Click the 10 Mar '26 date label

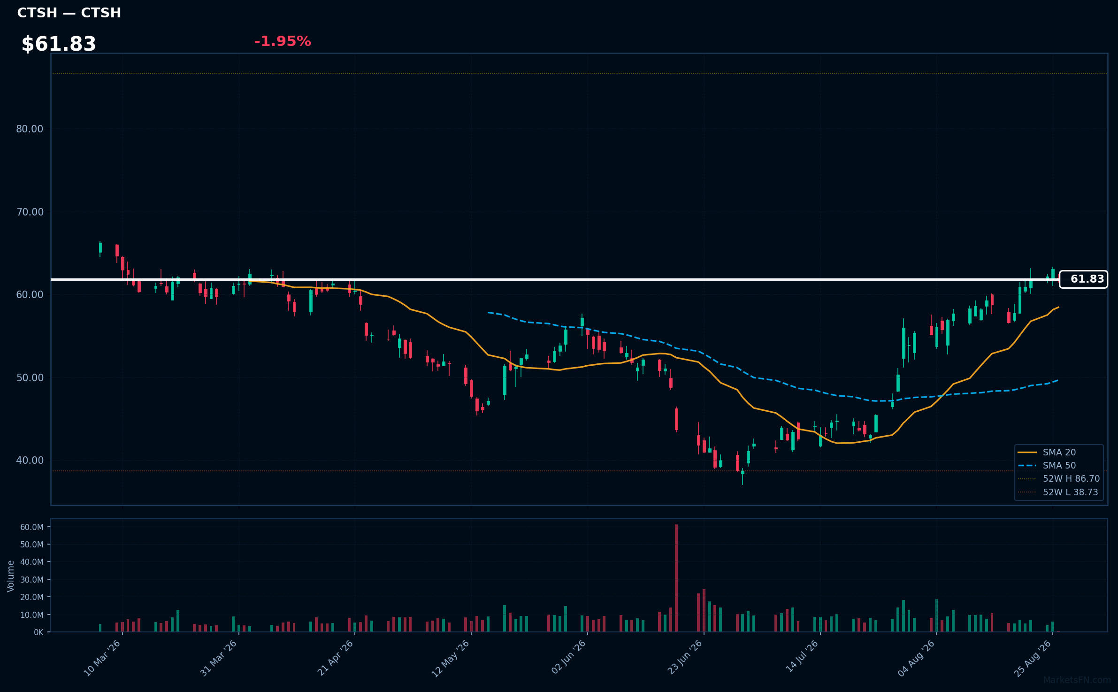(x=102, y=658)
